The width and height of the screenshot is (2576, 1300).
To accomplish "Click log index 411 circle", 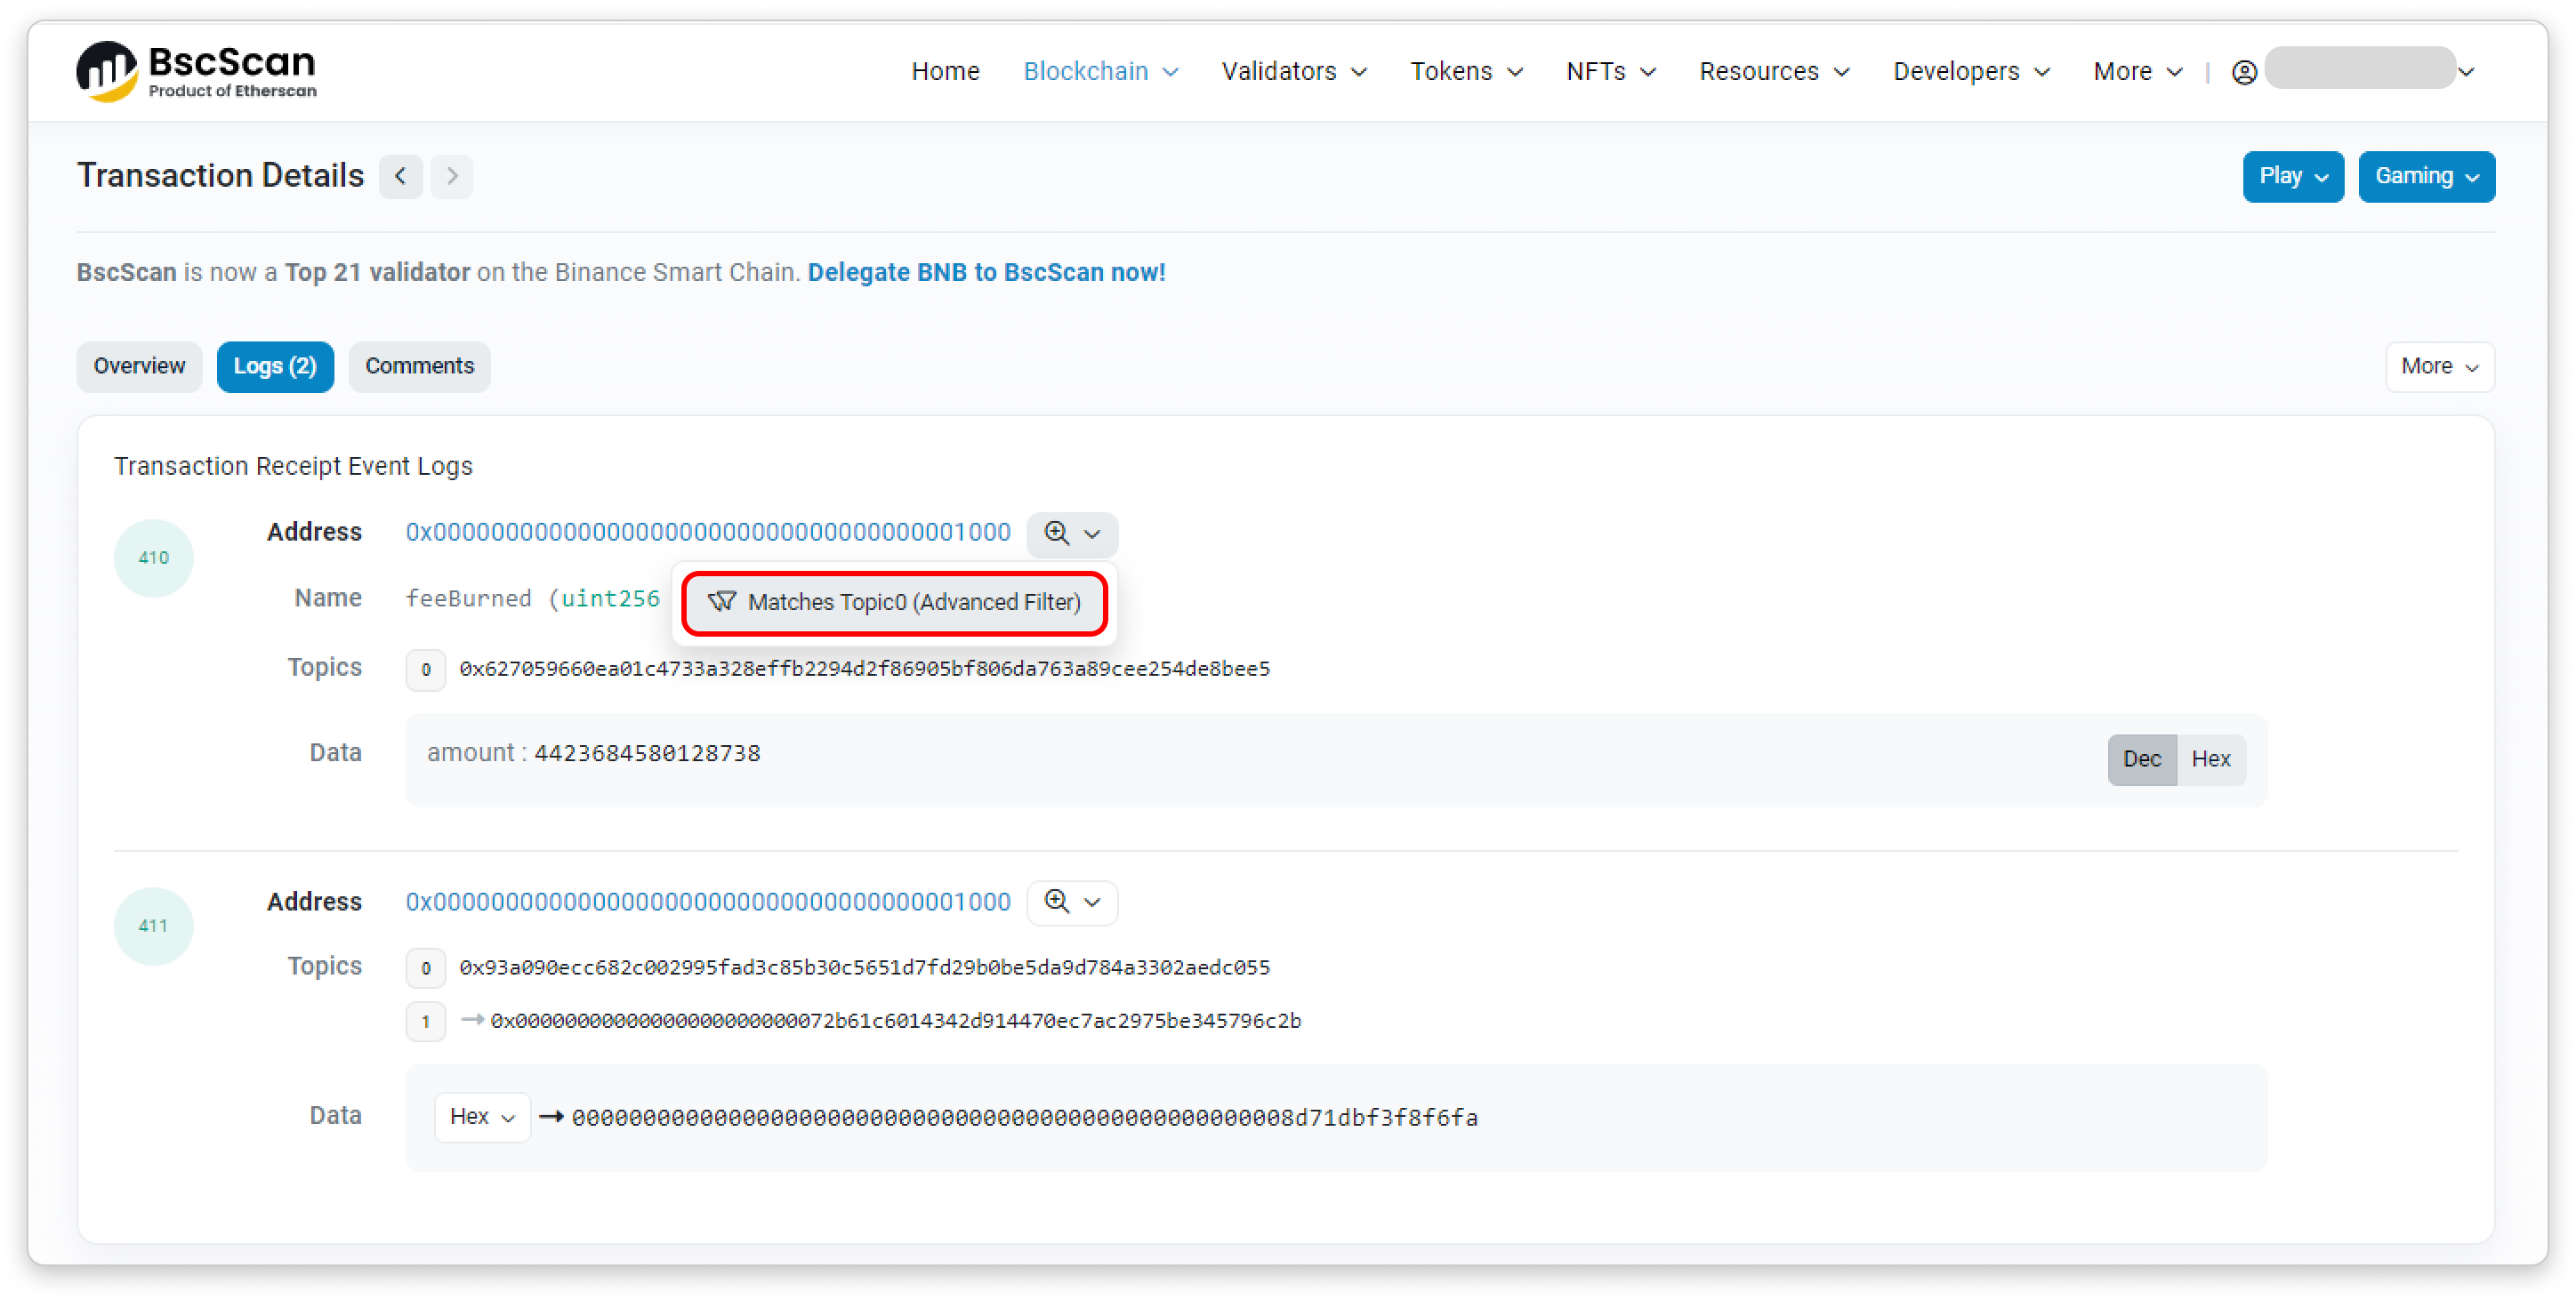I will tap(153, 926).
